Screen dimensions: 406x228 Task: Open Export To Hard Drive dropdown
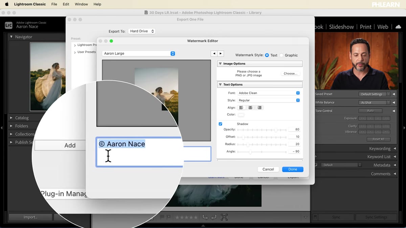[141, 31]
